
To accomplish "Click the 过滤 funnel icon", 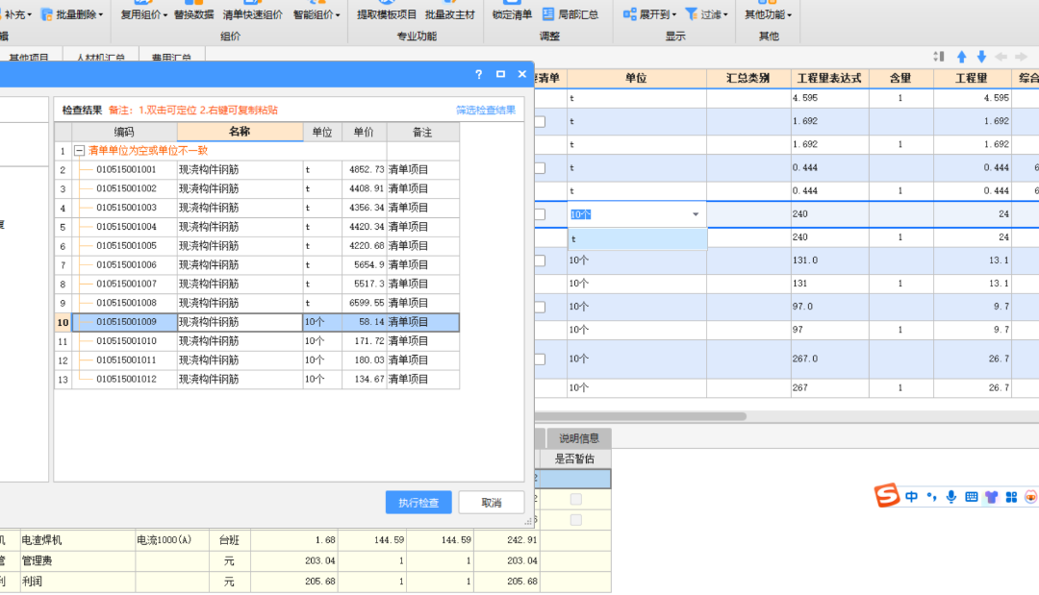I will pyautogui.click(x=691, y=13).
